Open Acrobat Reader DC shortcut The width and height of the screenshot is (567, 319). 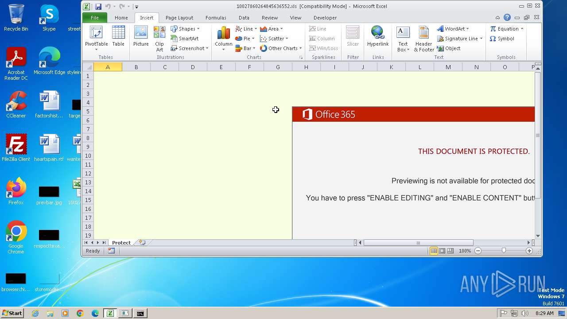pyautogui.click(x=16, y=63)
